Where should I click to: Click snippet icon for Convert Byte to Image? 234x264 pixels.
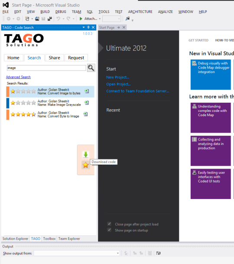pos(85,114)
